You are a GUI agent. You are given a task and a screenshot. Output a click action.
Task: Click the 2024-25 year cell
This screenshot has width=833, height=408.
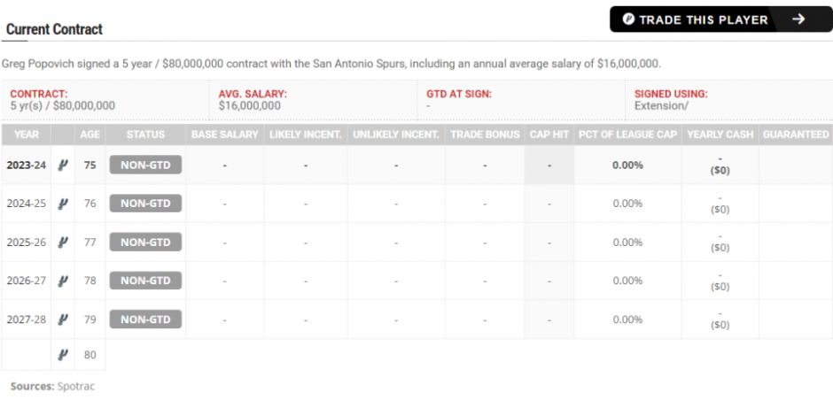coord(26,204)
